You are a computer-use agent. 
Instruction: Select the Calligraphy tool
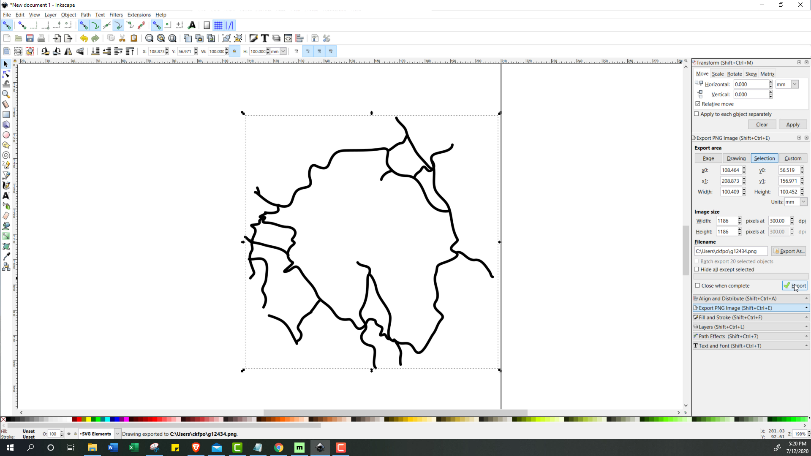[x=6, y=185]
